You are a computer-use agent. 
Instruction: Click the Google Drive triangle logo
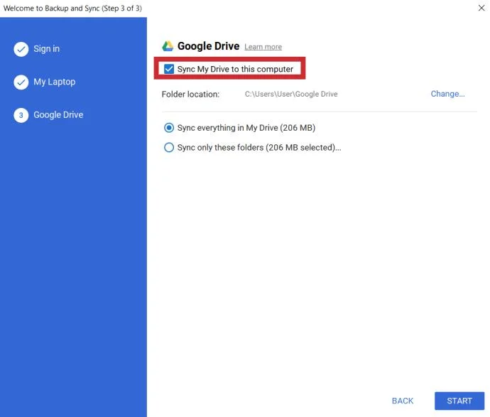click(168, 46)
